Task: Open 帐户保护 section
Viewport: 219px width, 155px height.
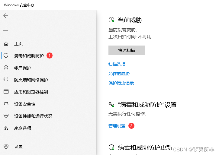Action: (x=22, y=68)
